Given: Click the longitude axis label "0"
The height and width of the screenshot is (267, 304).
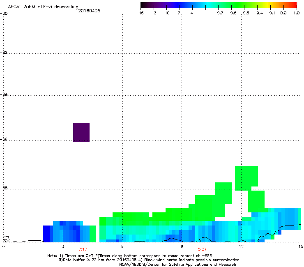Looking at the screenshot, I should pos(3,246).
